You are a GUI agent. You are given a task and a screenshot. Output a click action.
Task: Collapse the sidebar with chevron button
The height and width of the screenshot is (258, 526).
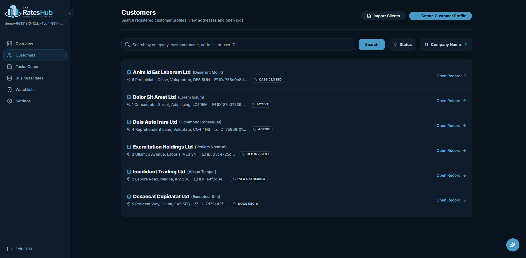(x=70, y=13)
